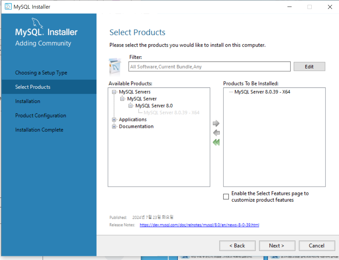Click the add product right arrow icon
The height and width of the screenshot is (260, 339).
tap(216, 123)
